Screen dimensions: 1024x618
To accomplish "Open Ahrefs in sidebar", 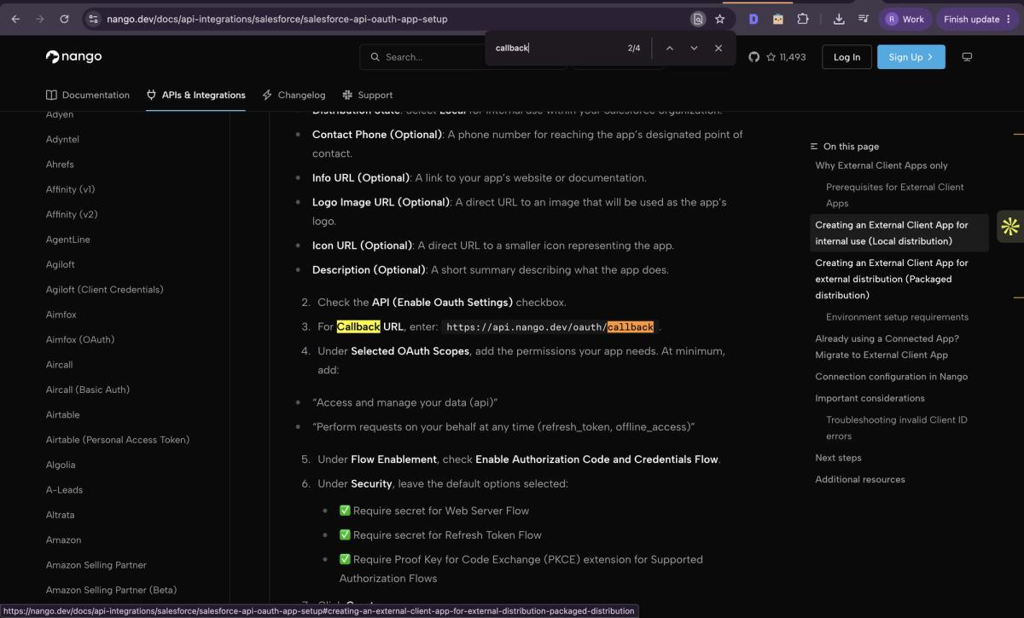I will tap(60, 165).
